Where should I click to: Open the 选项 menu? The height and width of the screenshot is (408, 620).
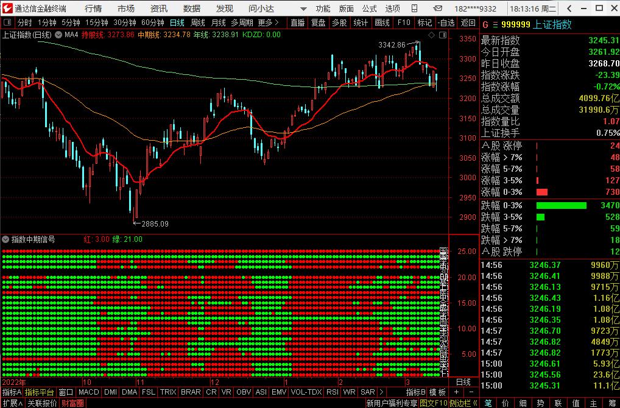[x=393, y=9]
